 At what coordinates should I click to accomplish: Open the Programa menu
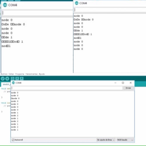pos(20,74)
